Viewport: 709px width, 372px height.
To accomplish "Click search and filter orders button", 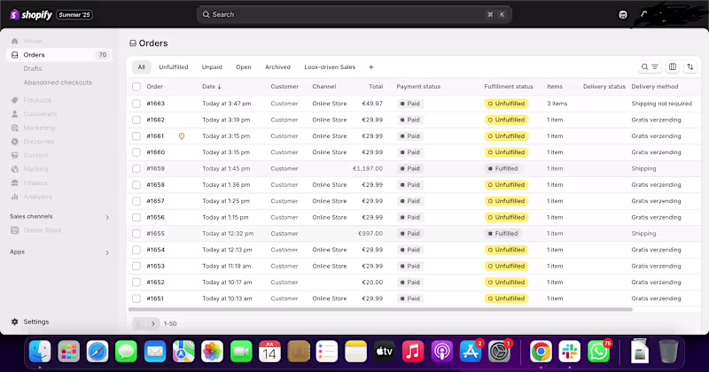I will point(650,67).
